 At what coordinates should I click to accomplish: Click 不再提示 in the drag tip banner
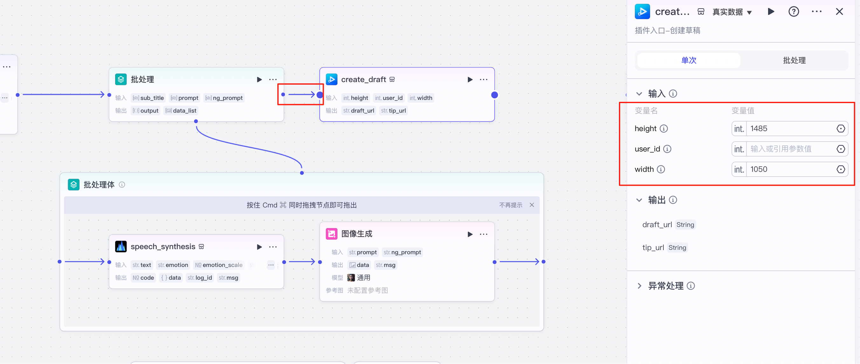(510, 205)
